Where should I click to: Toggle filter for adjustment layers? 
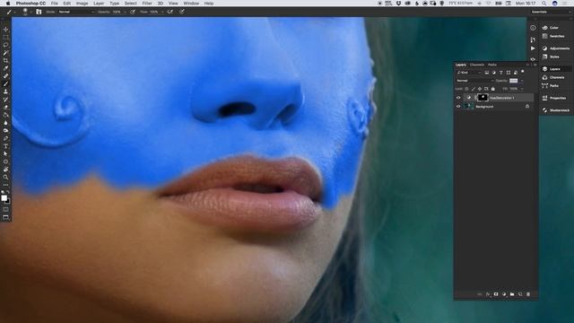tap(494, 73)
